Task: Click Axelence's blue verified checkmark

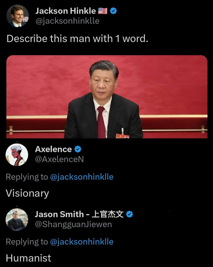Action: [78, 149]
